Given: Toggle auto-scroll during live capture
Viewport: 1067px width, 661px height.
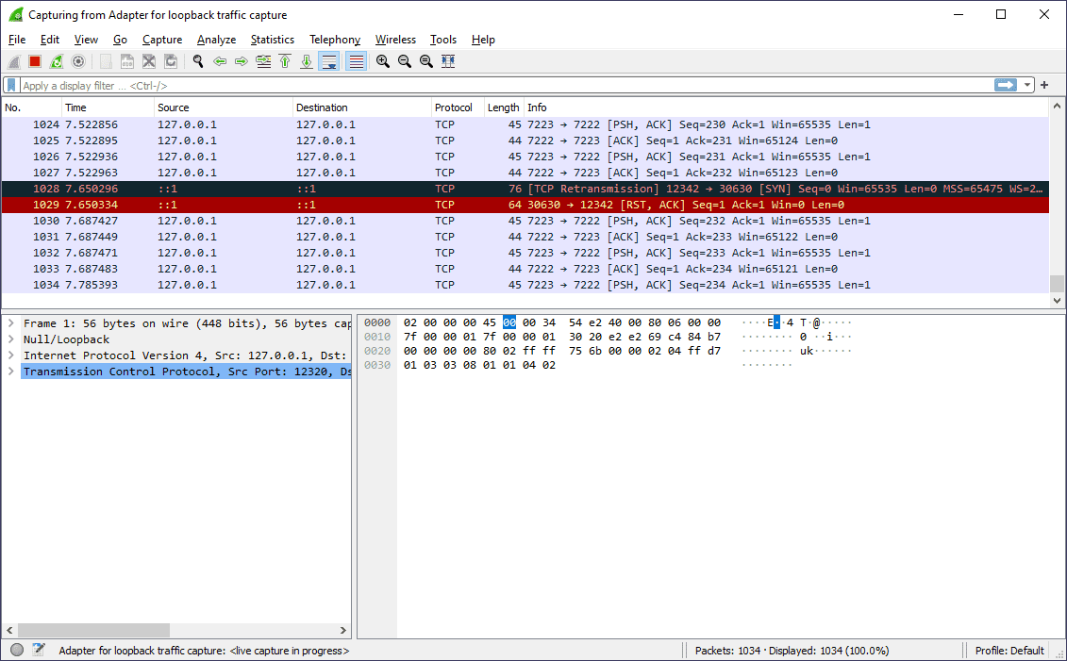Looking at the screenshot, I should point(328,60).
